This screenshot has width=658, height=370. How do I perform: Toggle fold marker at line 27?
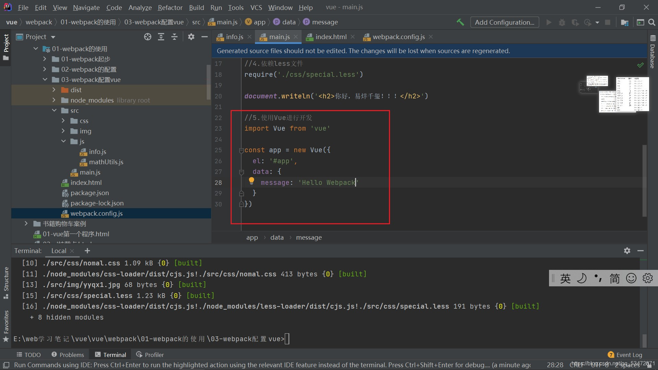[241, 172]
